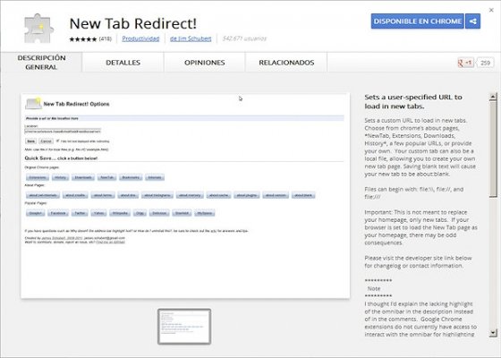
Task: Click the '542.671 usuarios' text
Action: [x=244, y=38]
